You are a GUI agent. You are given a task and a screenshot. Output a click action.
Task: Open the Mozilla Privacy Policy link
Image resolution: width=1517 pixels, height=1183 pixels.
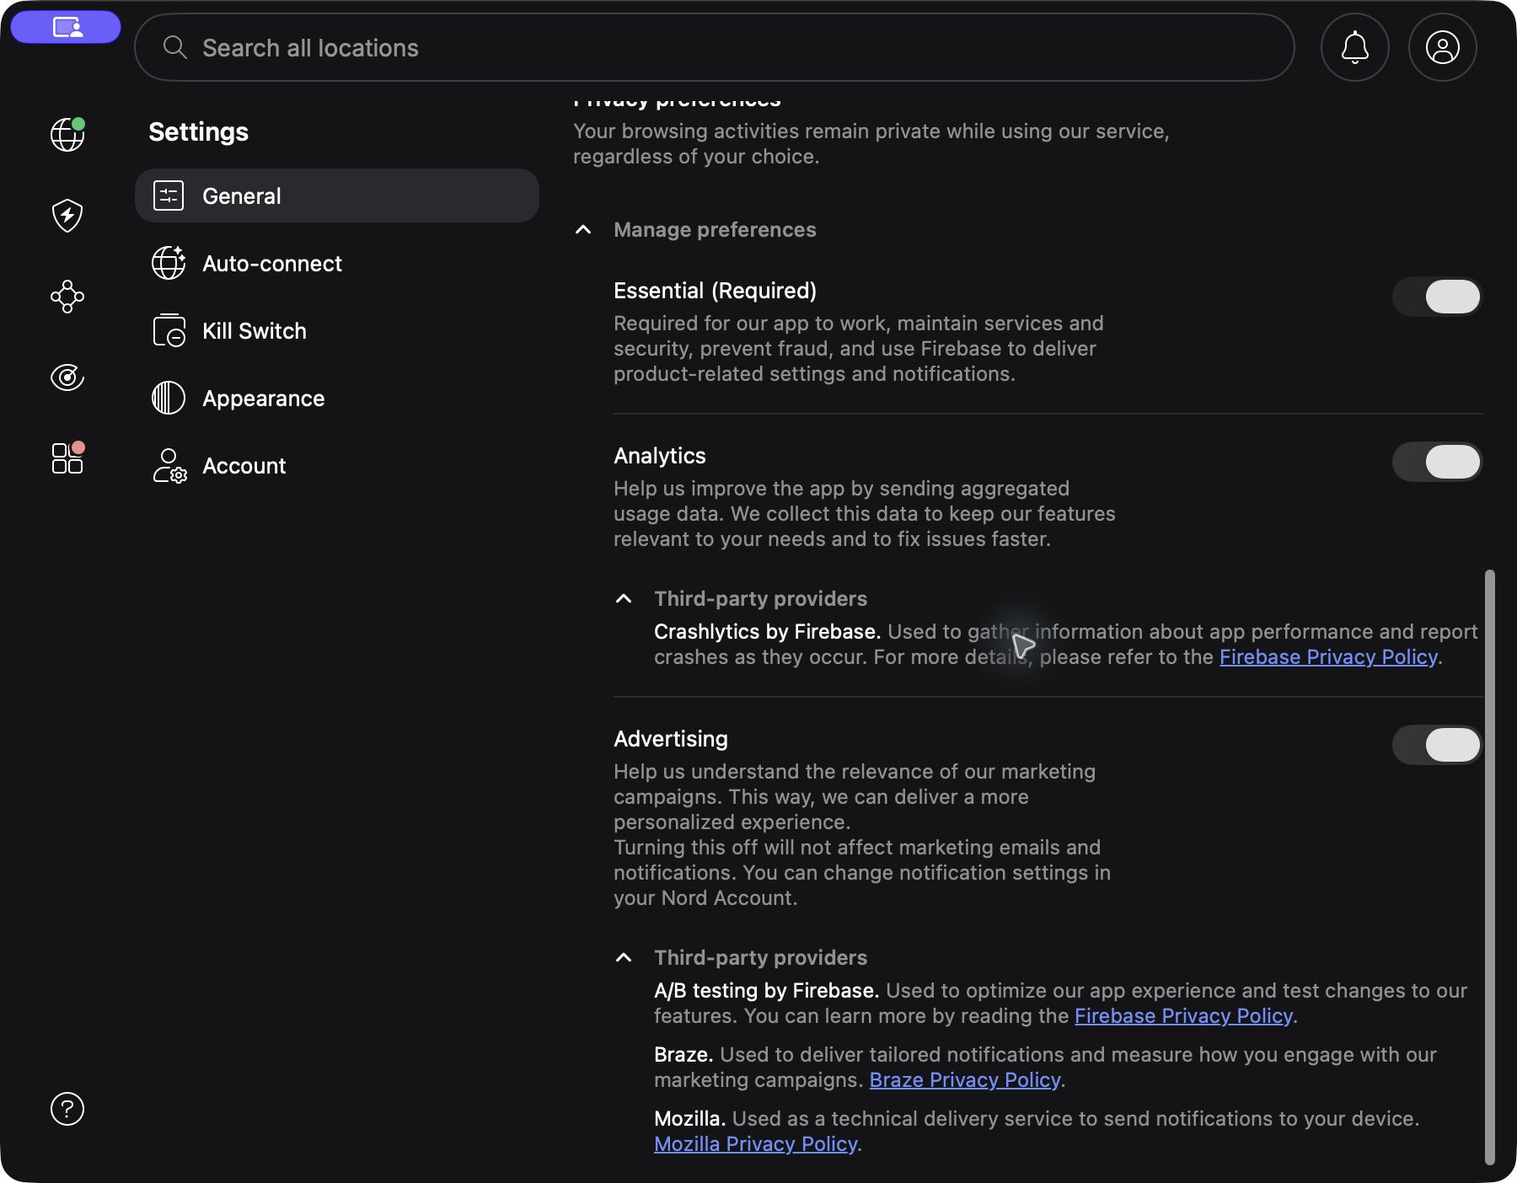(756, 1144)
